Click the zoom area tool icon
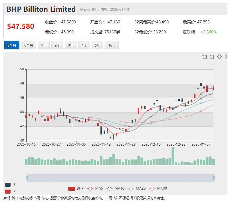The image size is (232, 205). (204, 57)
